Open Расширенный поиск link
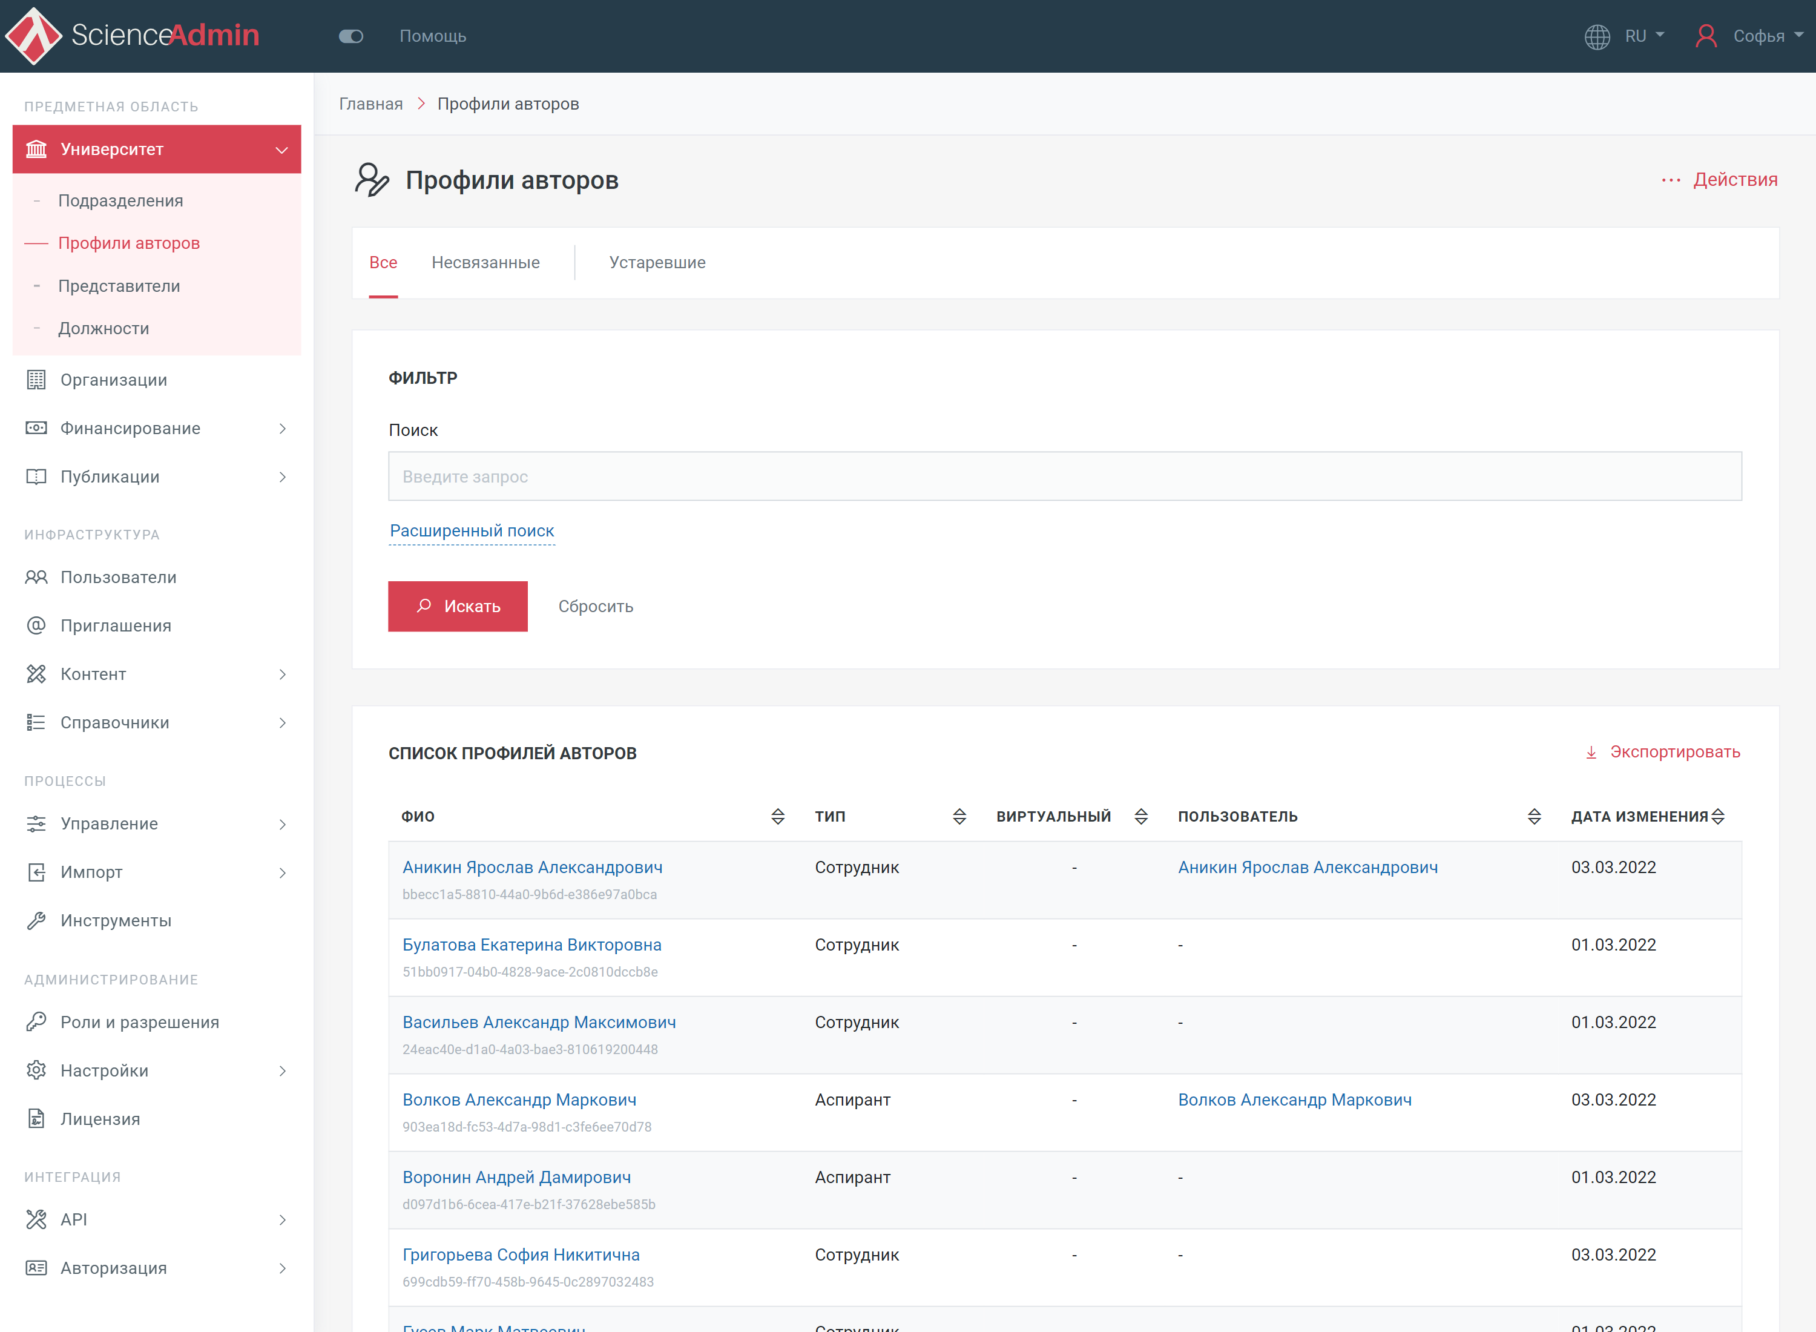1816x1332 pixels. (472, 532)
